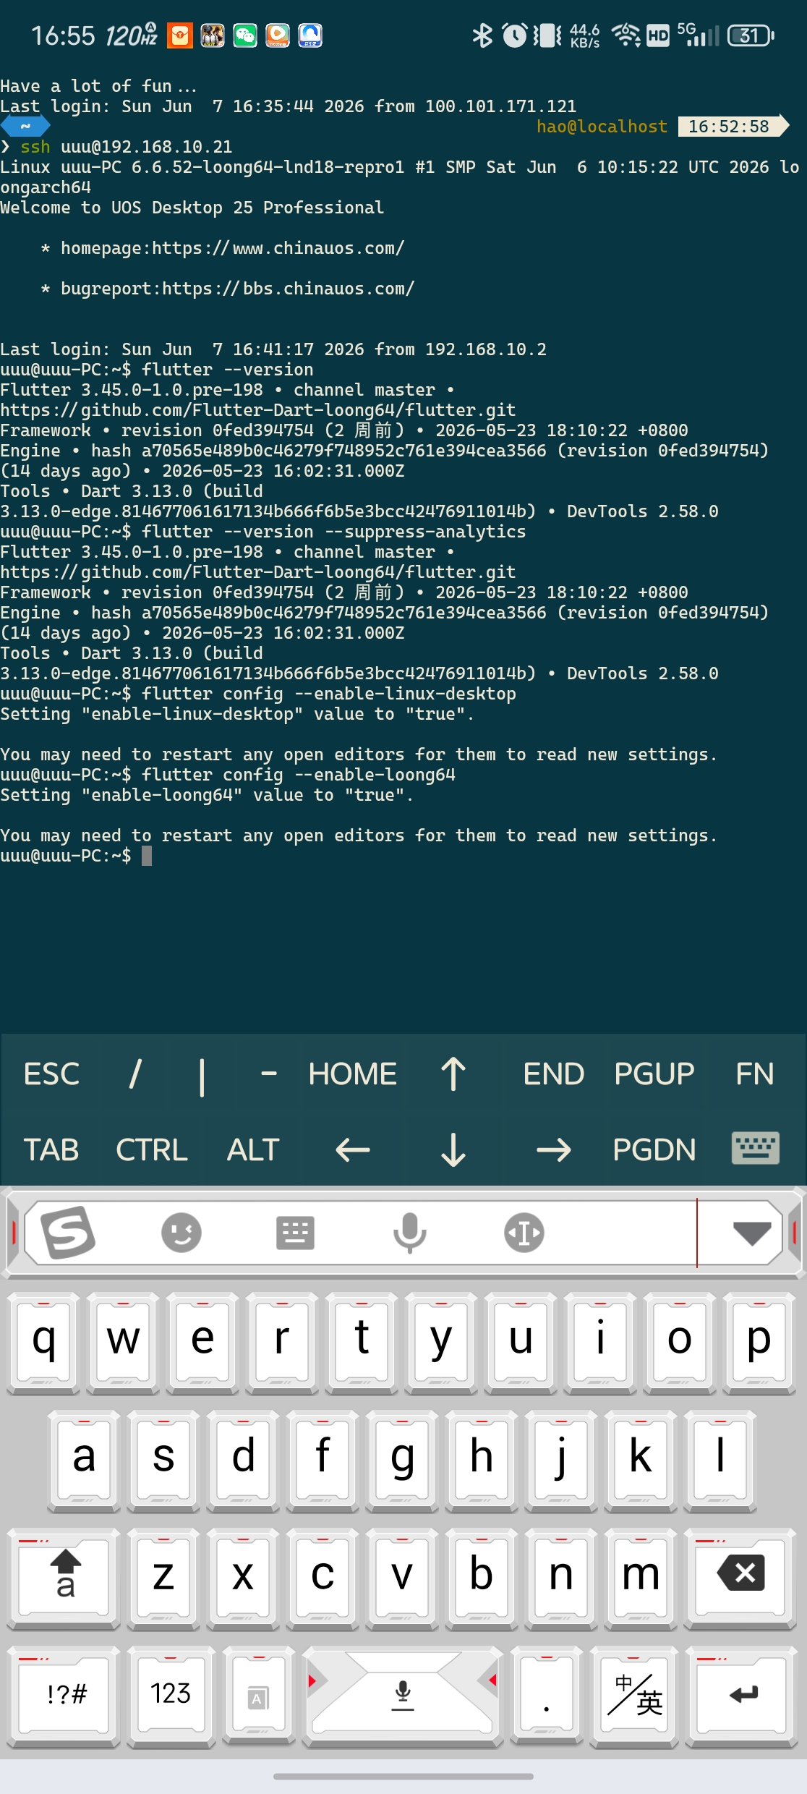
Task: Tap the dash extra key
Action: point(269,1074)
